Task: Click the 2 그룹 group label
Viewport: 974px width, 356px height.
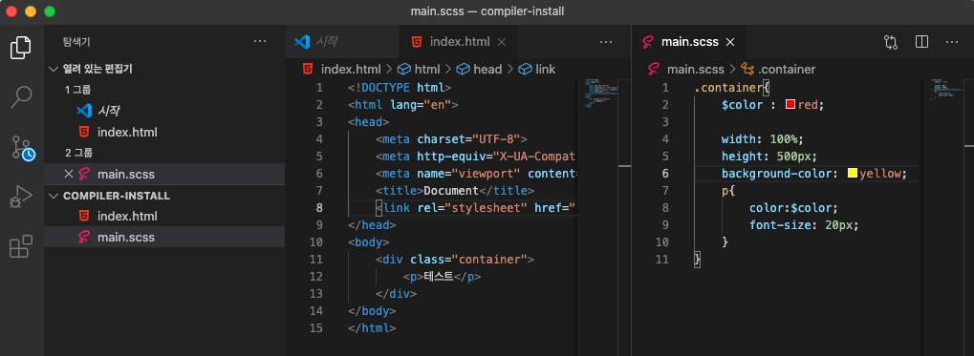Action: pyautogui.click(x=78, y=153)
